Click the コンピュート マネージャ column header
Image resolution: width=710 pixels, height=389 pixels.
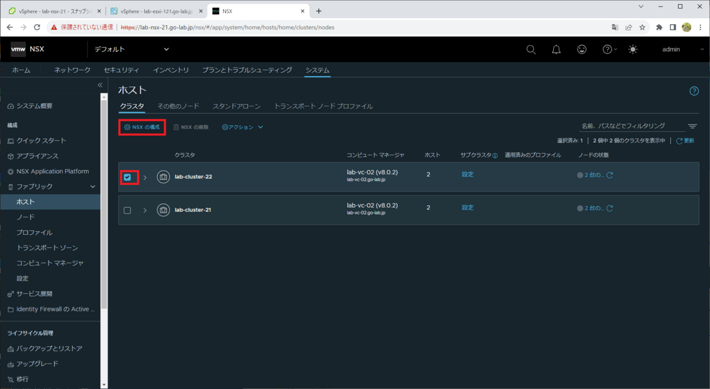tap(375, 155)
